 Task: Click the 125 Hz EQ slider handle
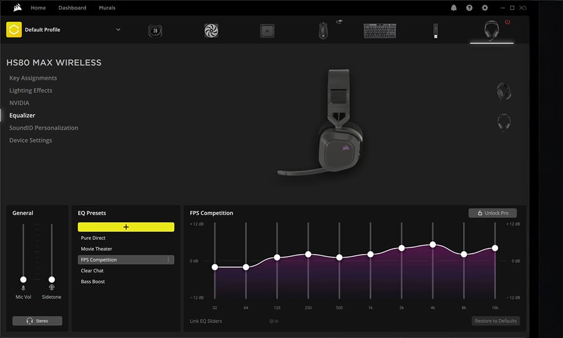pos(277,257)
